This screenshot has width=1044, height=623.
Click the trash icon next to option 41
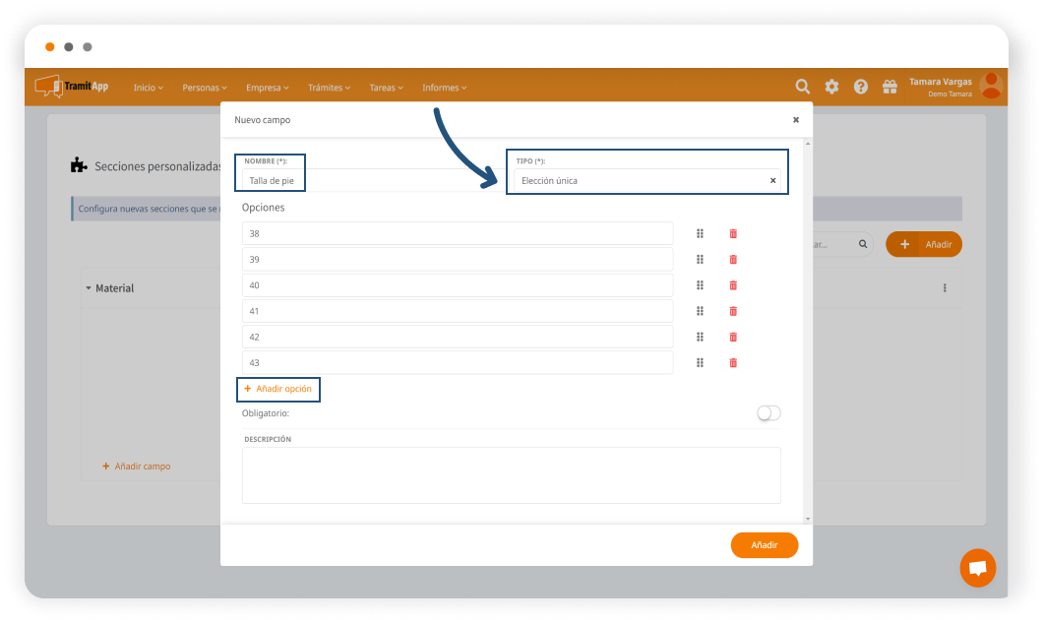[x=733, y=311]
